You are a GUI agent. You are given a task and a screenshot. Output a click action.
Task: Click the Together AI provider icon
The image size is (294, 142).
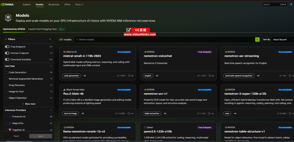point(10,130)
